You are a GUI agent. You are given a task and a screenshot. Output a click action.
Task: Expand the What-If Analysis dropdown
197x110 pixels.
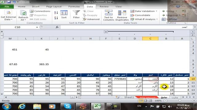click(157, 19)
